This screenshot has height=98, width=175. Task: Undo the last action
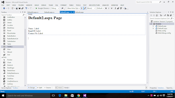(26, 8)
